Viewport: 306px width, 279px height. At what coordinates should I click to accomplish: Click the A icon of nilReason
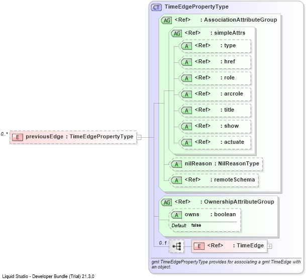point(176,164)
